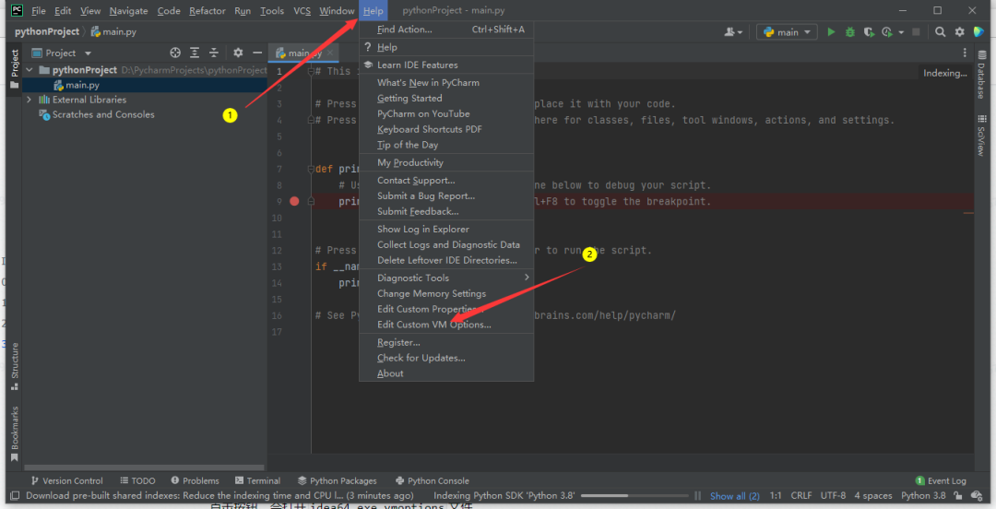
Task: Open the Python Console tool window
Action: (433, 481)
